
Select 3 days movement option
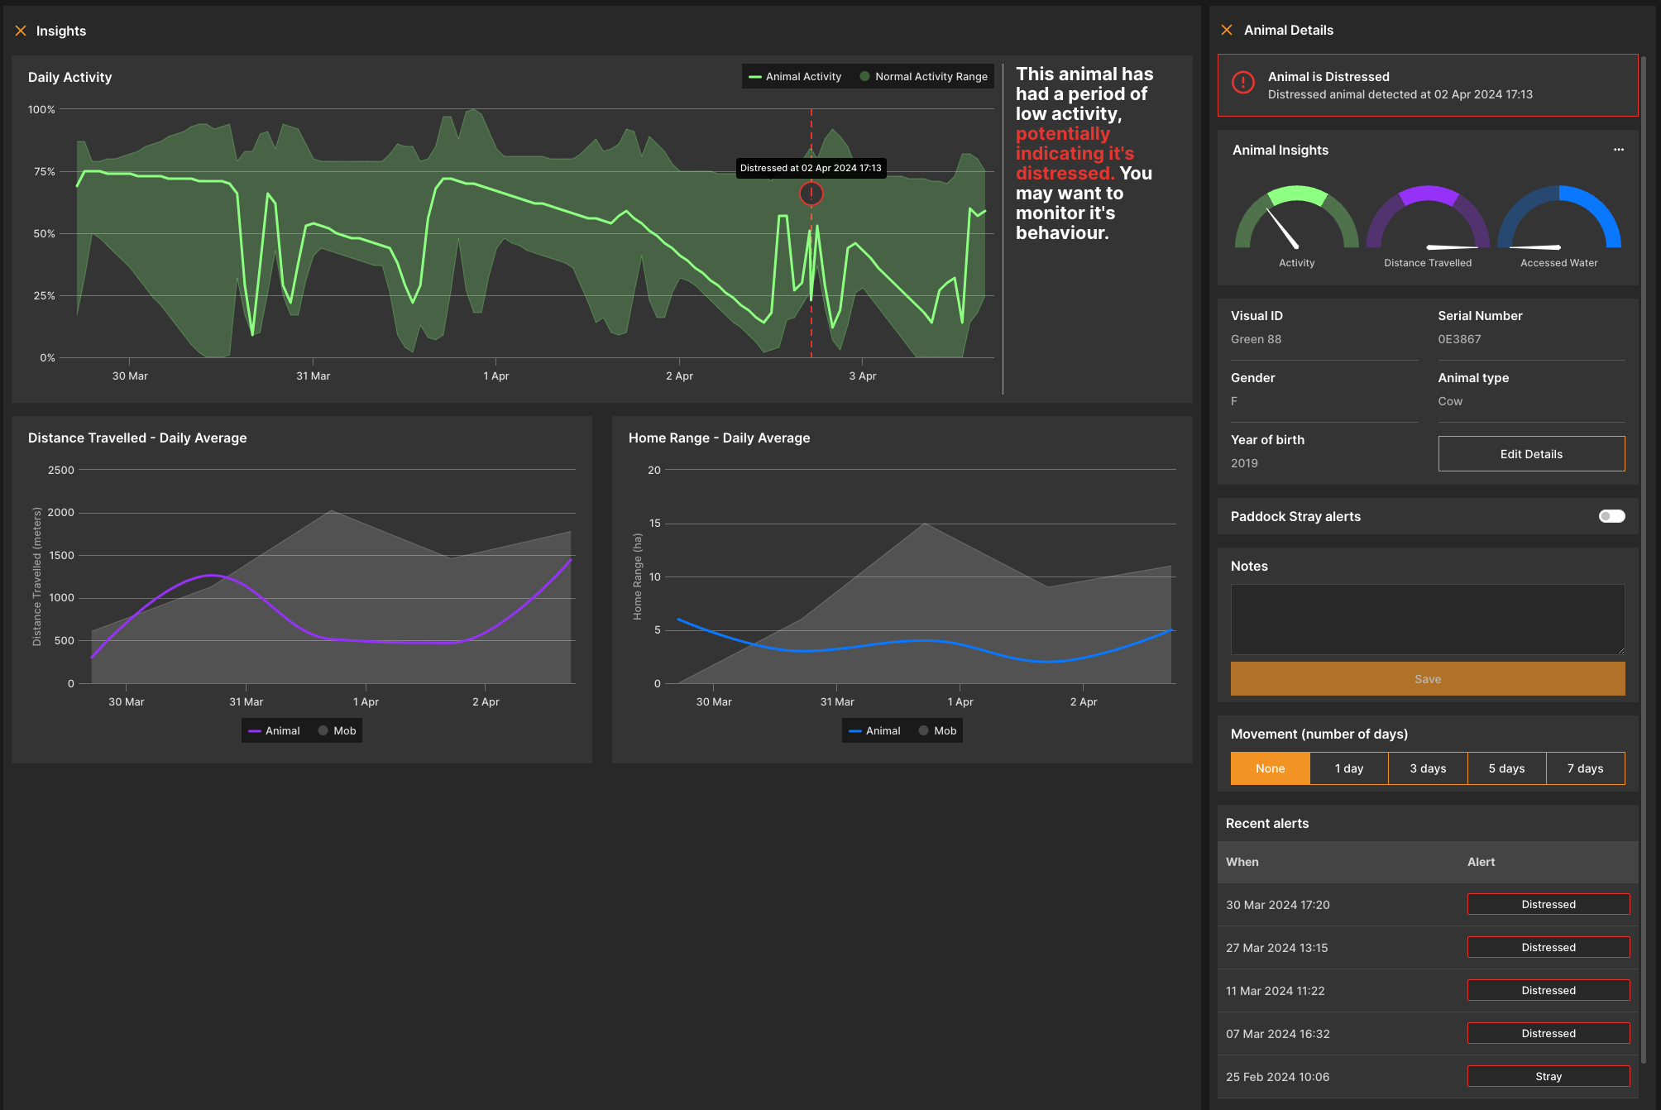point(1428,768)
